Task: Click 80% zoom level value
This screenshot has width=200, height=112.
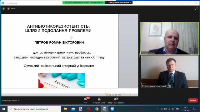Action: pyautogui.click(x=120, y=95)
